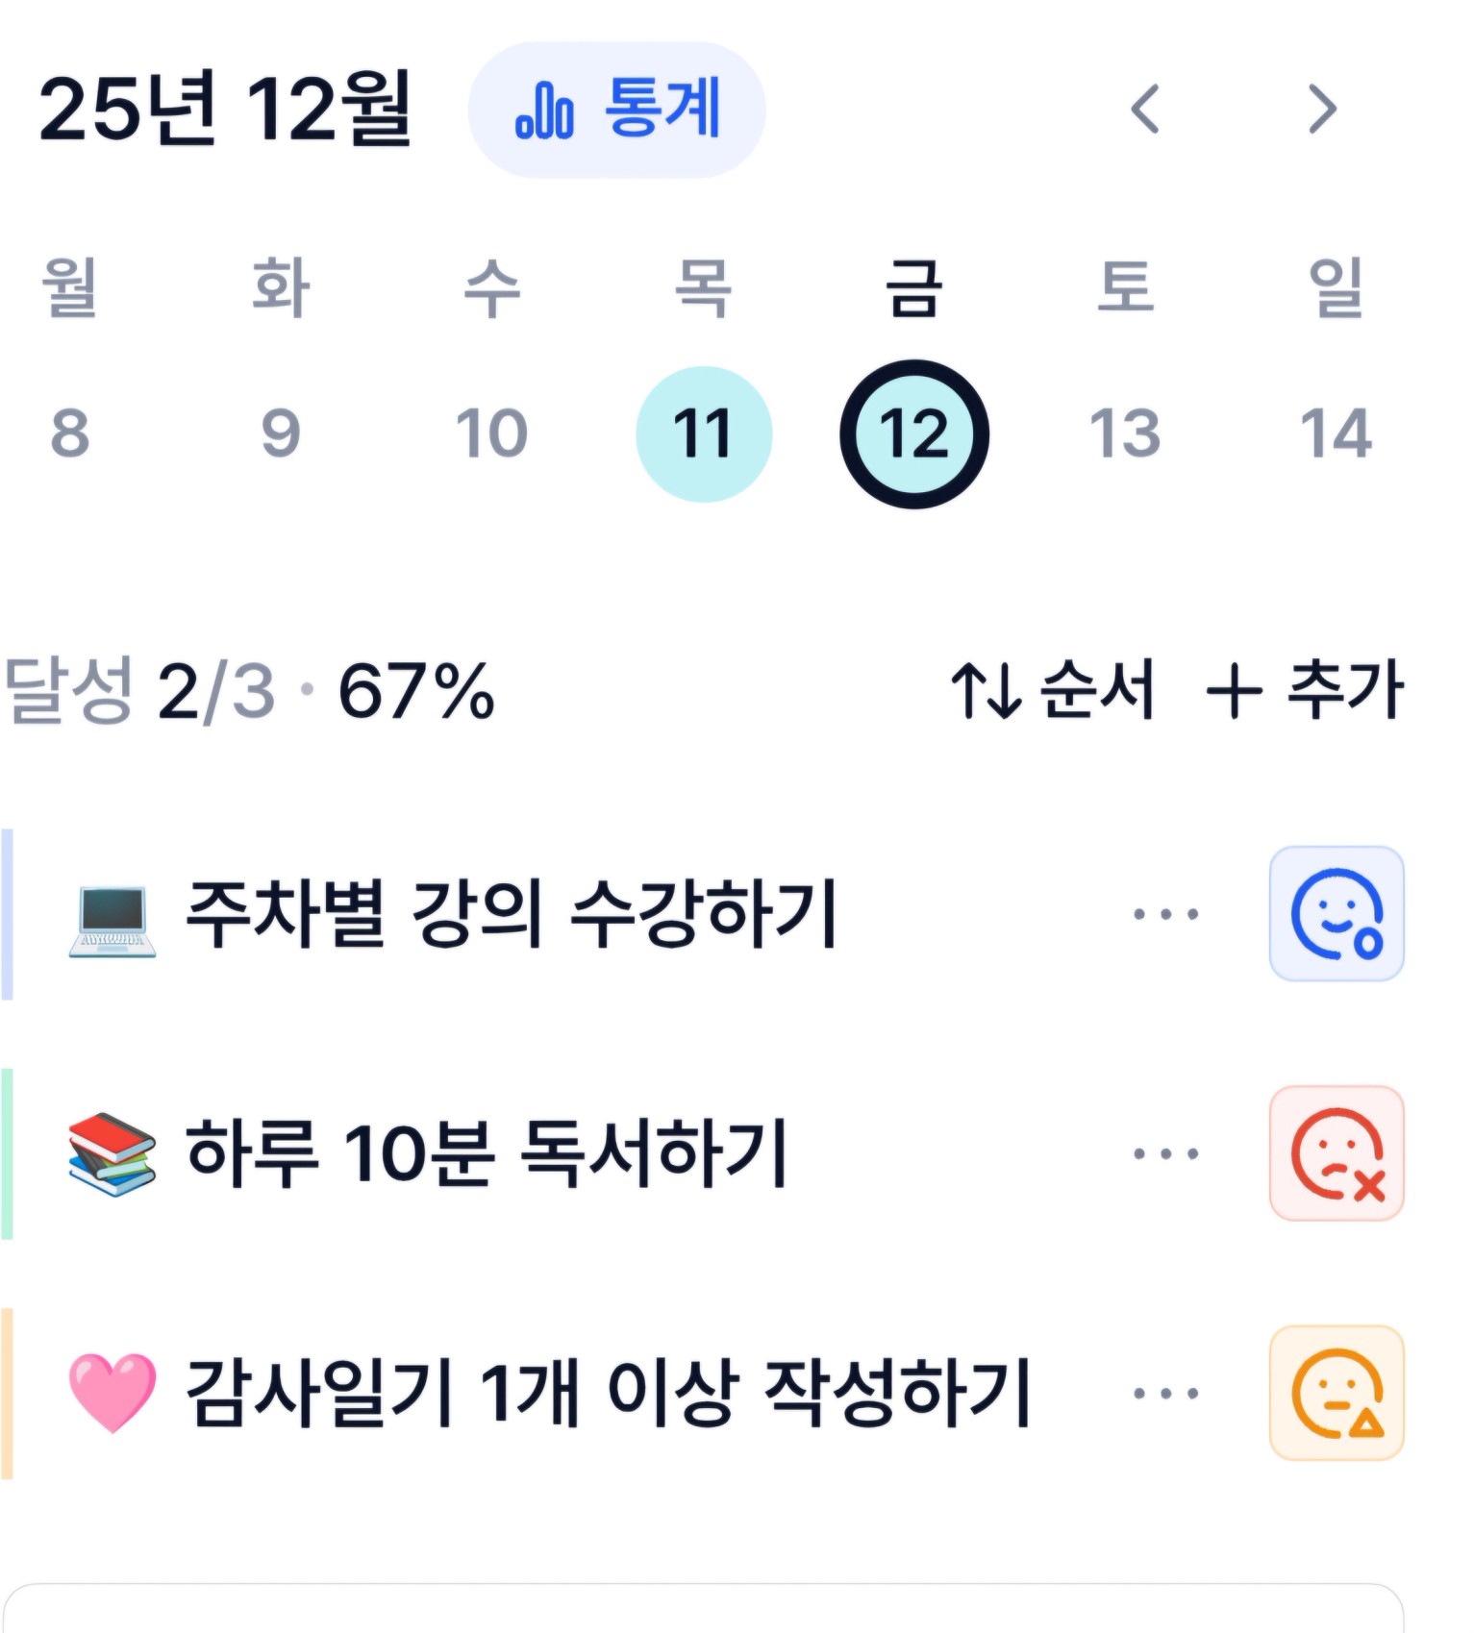Toggle blue smiley status for 주차별 강의 수강하기

tap(1337, 913)
